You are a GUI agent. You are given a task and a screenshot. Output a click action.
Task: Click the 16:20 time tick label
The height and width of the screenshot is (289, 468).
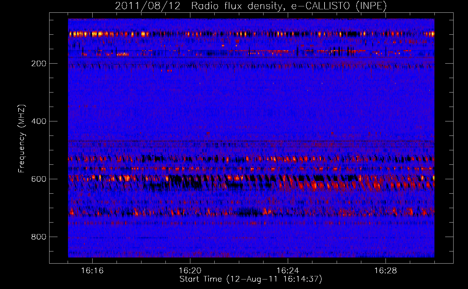(190, 271)
